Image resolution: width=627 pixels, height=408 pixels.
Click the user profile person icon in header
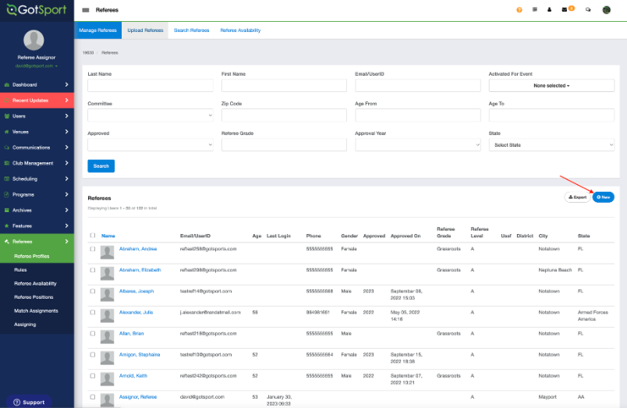click(x=549, y=10)
